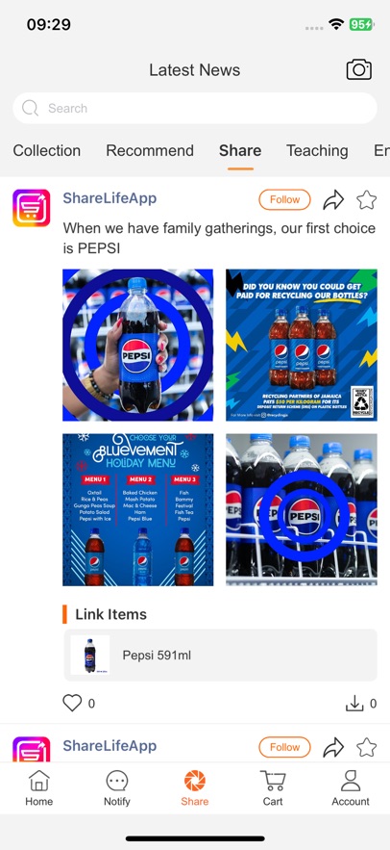The width and height of the screenshot is (390, 850).
Task: Open the Pepsi 591ml linked item
Action: pos(220,655)
